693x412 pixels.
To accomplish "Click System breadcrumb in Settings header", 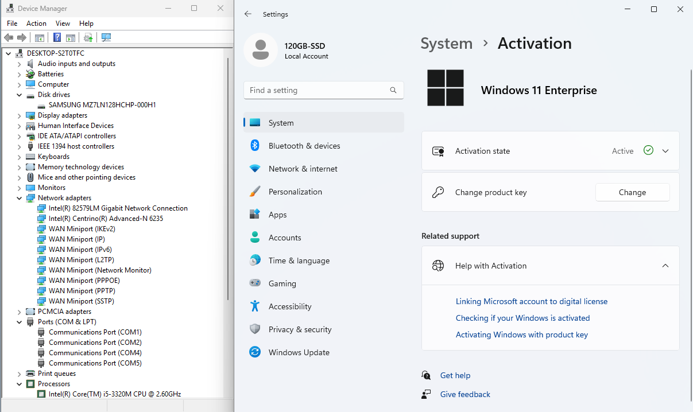I will coord(447,44).
